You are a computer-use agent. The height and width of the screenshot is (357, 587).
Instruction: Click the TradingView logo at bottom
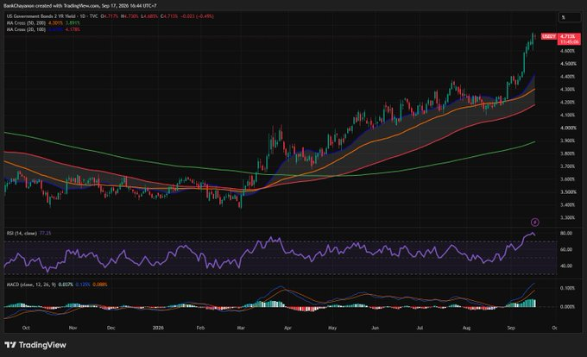(x=35, y=345)
